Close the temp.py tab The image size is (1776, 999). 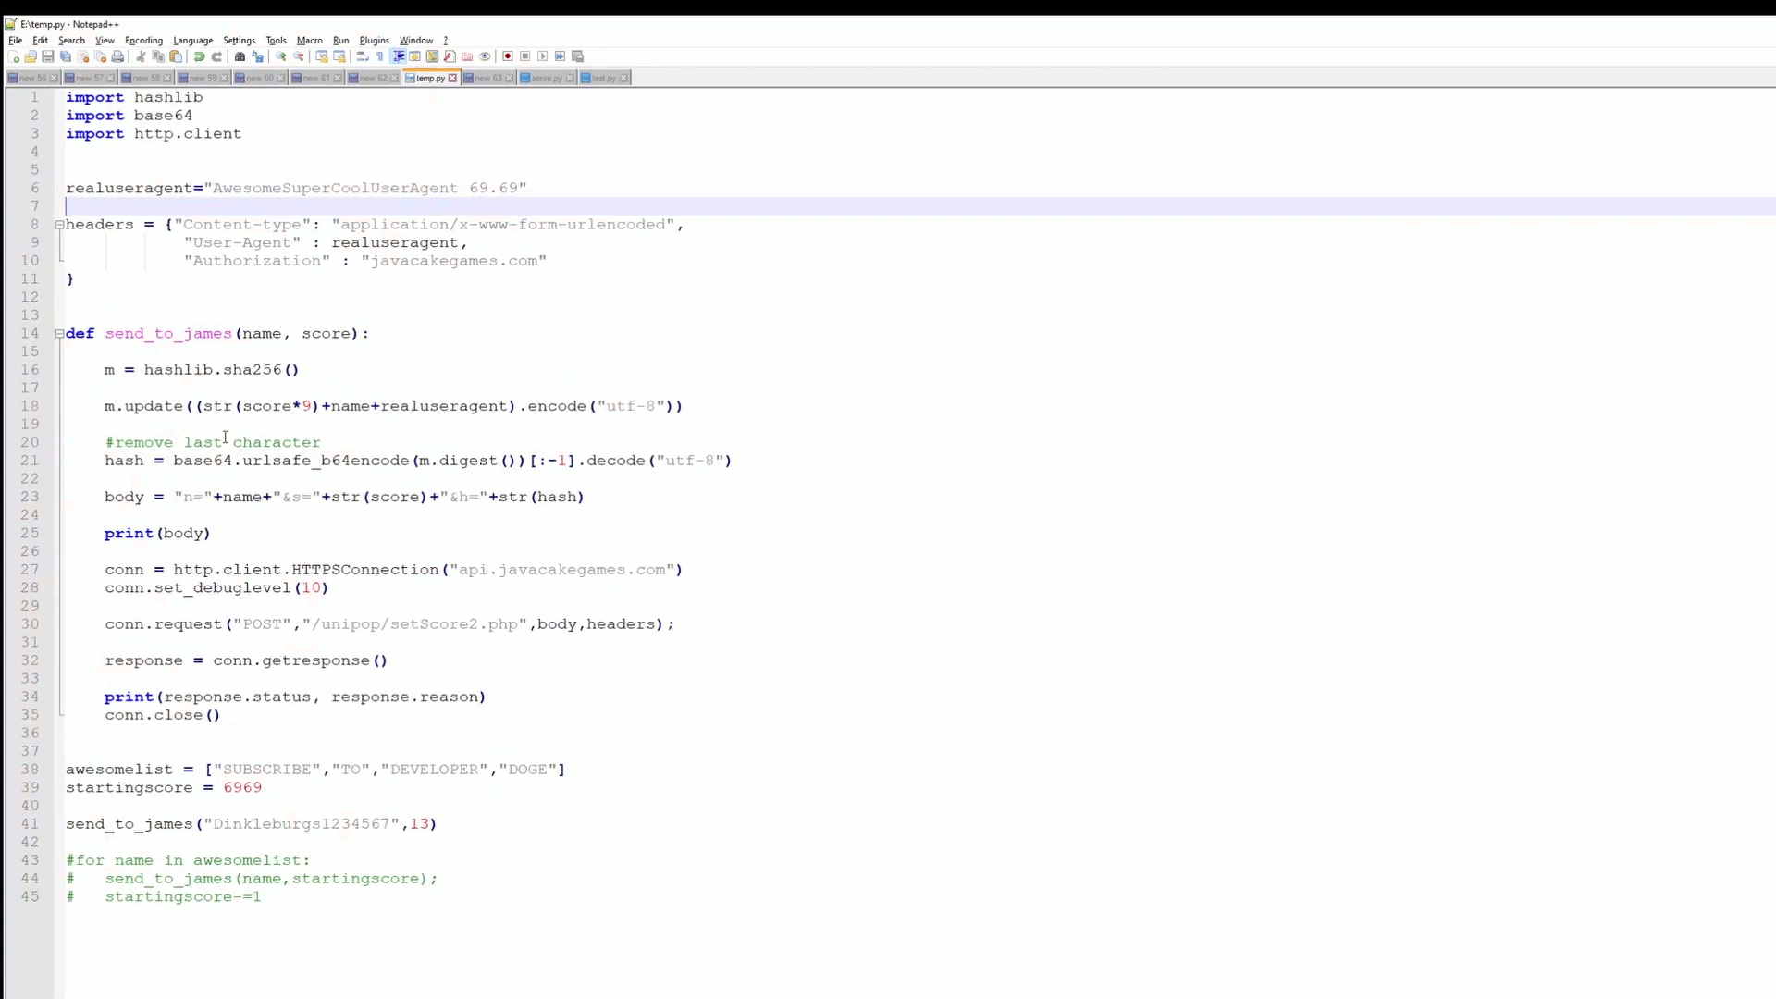452,79
